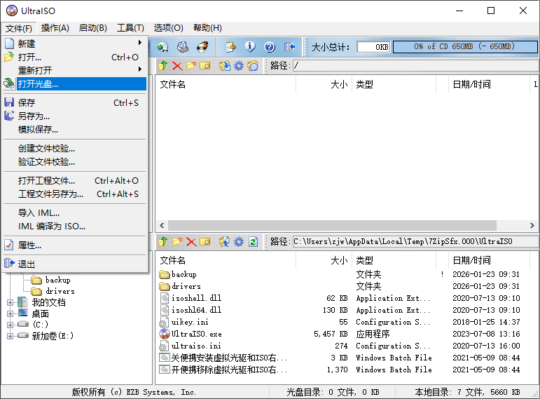The image size is (540, 399).
Task: Click the upper pane 路径 field
Action: click(x=416, y=65)
